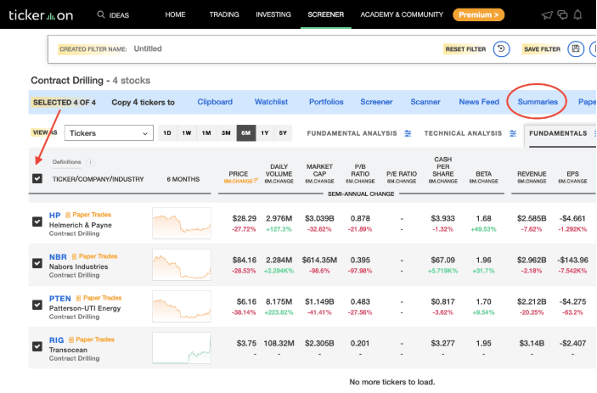This screenshot has height=393, width=597.
Task: Toggle the select-all tickers checkbox
Action: (x=37, y=178)
